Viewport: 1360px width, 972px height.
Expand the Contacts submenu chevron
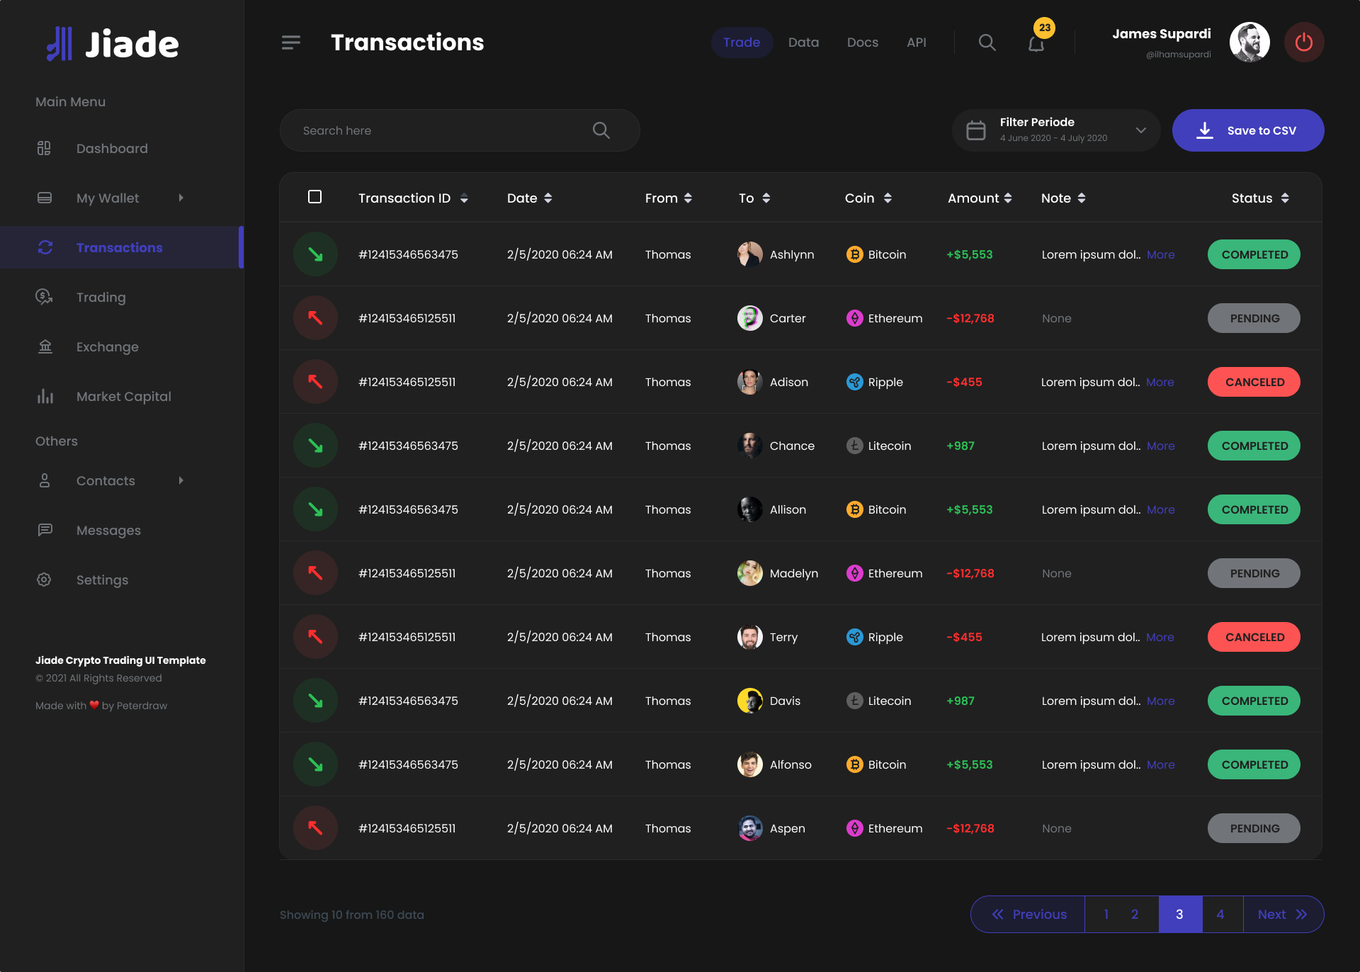point(181,480)
